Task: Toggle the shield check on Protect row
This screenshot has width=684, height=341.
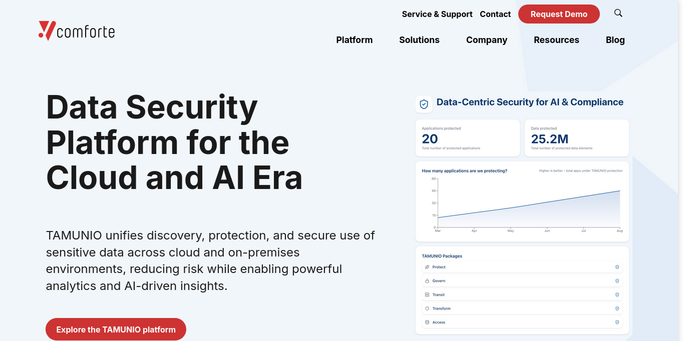Action: tap(617, 267)
